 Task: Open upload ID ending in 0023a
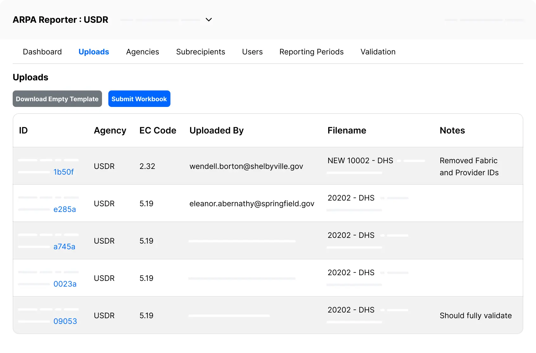pos(65,284)
